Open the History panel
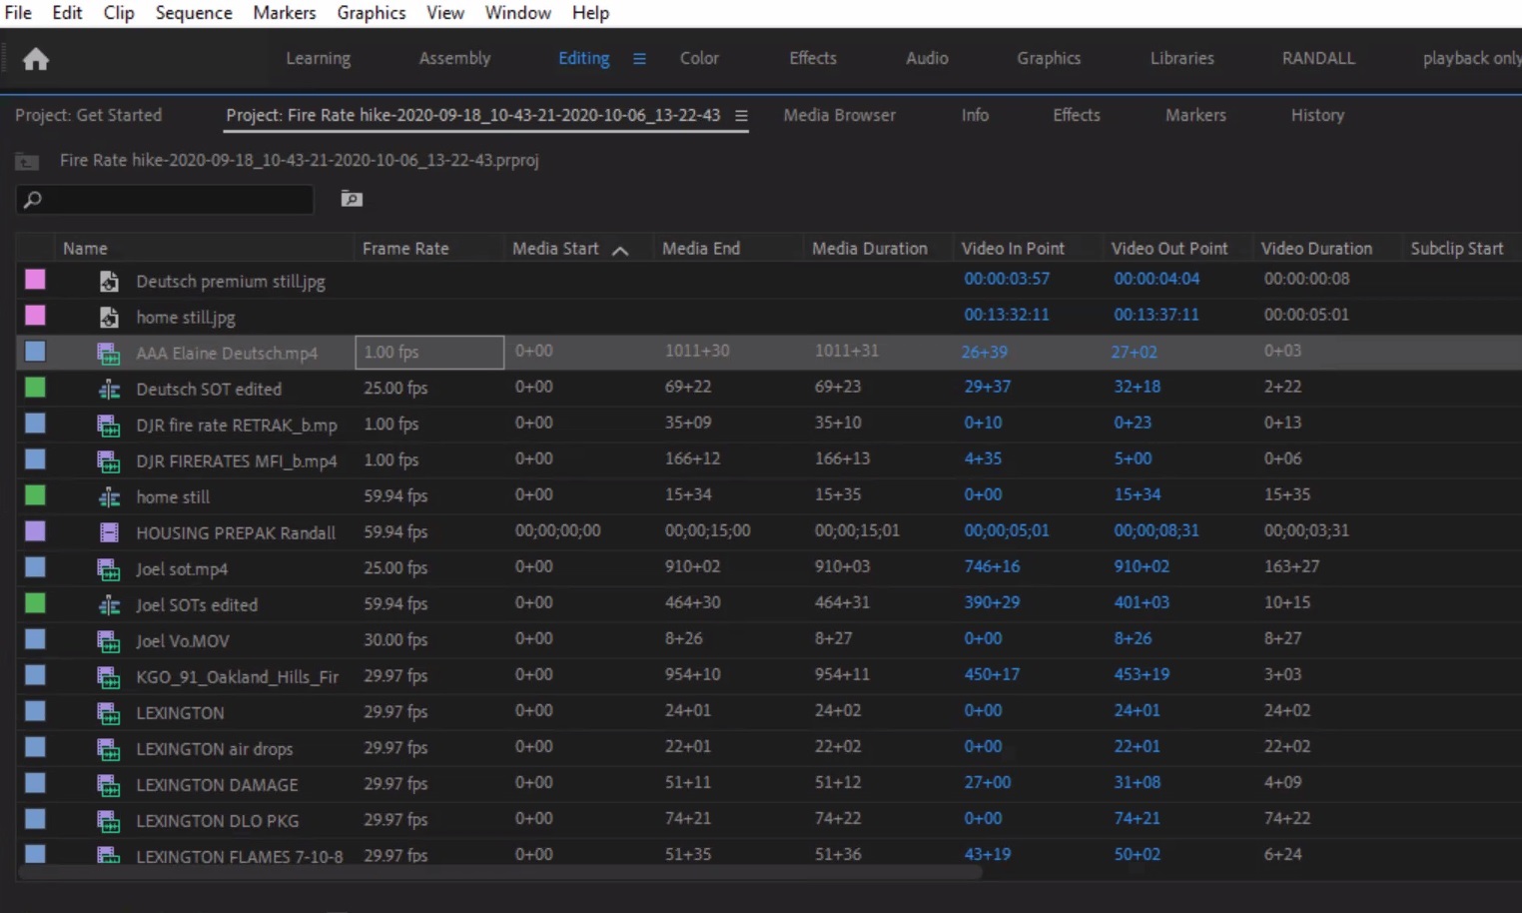Image resolution: width=1522 pixels, height=913 pixels. click(x=1316, y=115)
